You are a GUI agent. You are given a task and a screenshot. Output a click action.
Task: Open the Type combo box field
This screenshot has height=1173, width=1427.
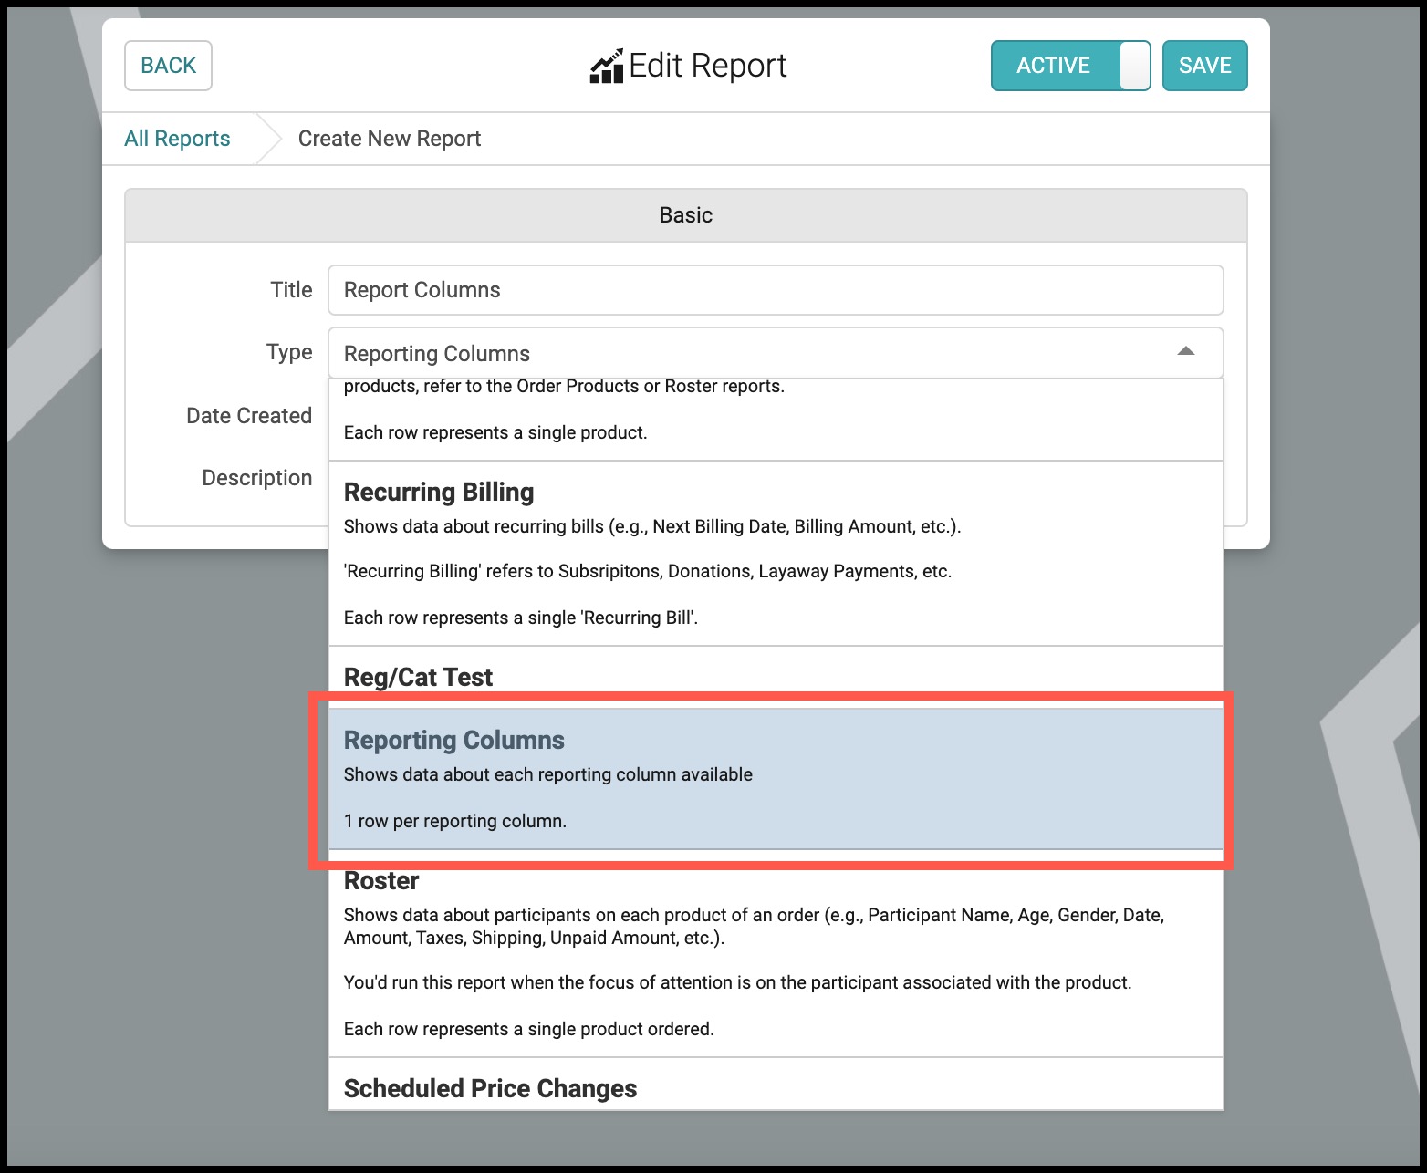point(776,353)
